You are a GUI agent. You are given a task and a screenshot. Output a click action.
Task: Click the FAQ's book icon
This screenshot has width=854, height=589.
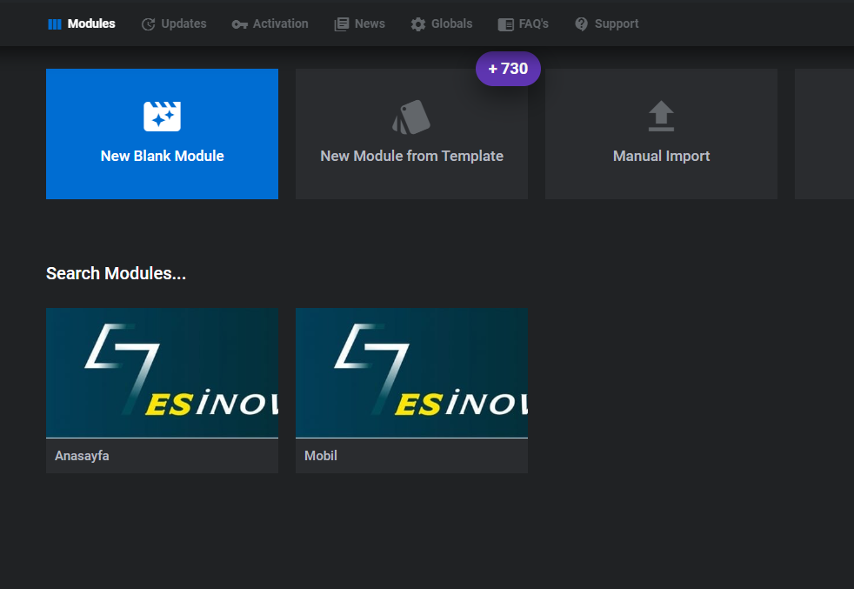[x=505, y=24]
